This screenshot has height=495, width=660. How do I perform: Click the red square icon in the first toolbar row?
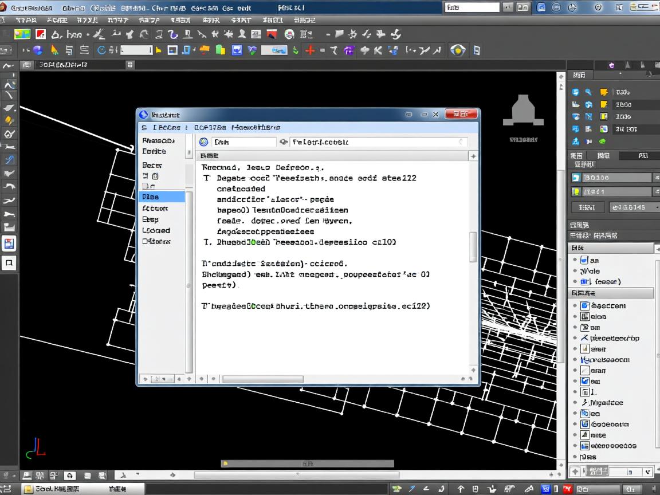click(x=41, y=34)
